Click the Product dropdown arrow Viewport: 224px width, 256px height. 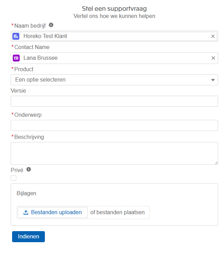(213, 80)
